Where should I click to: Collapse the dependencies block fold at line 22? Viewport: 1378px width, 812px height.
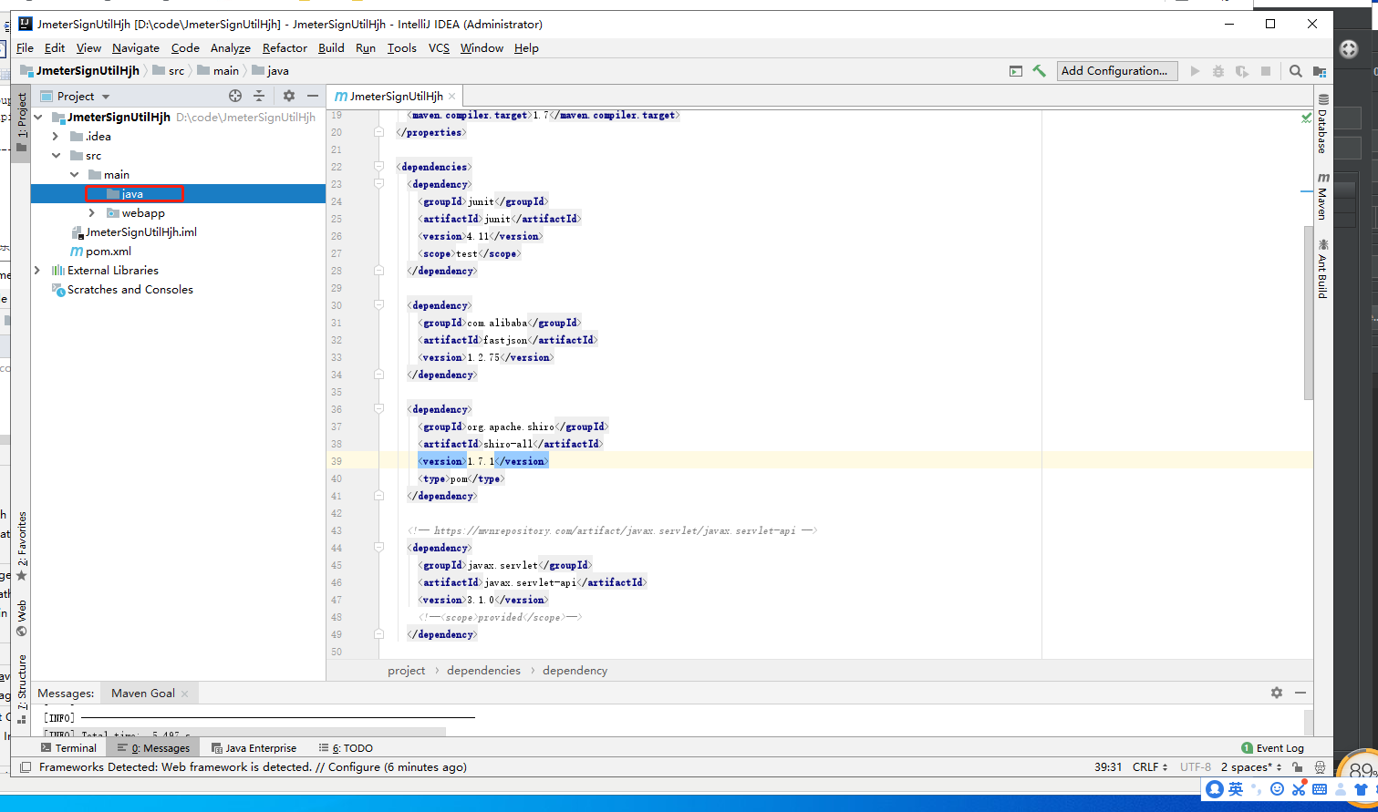(378, 167)
